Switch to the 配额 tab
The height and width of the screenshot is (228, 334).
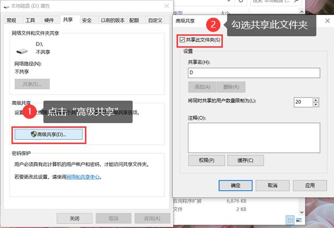coord(134,20)
